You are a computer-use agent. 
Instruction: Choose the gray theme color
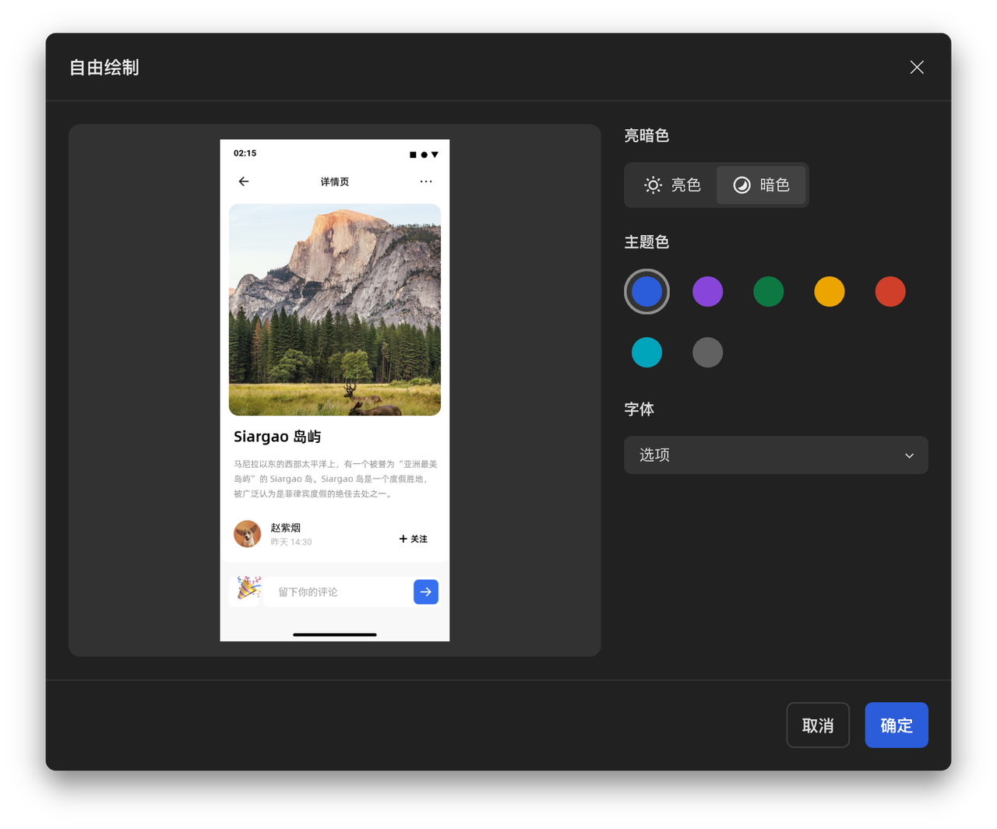click(707, 353)
